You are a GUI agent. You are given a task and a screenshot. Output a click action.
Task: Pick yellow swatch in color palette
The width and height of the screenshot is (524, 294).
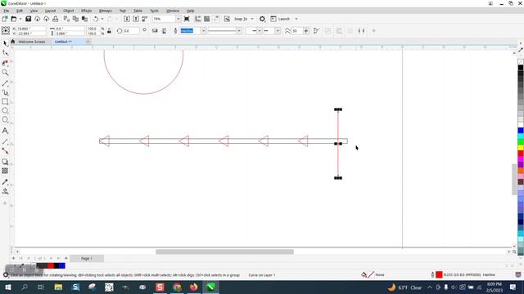[521, 147]
